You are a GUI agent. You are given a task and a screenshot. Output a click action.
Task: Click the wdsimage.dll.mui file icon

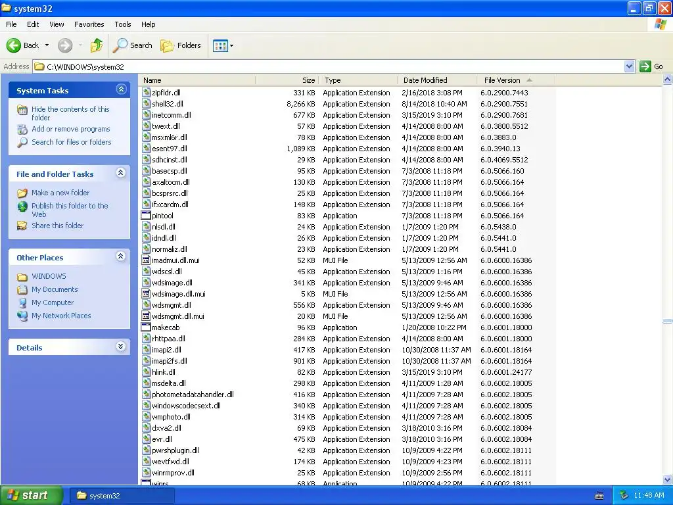[x=146, y=294]
